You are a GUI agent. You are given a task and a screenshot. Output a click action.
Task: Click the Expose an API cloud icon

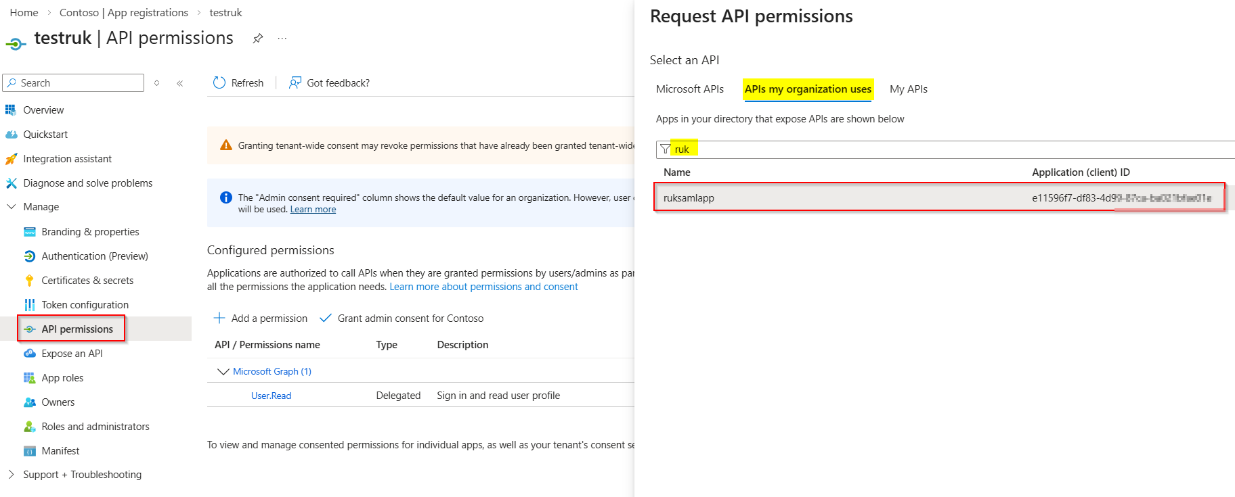tap(30, 354)
